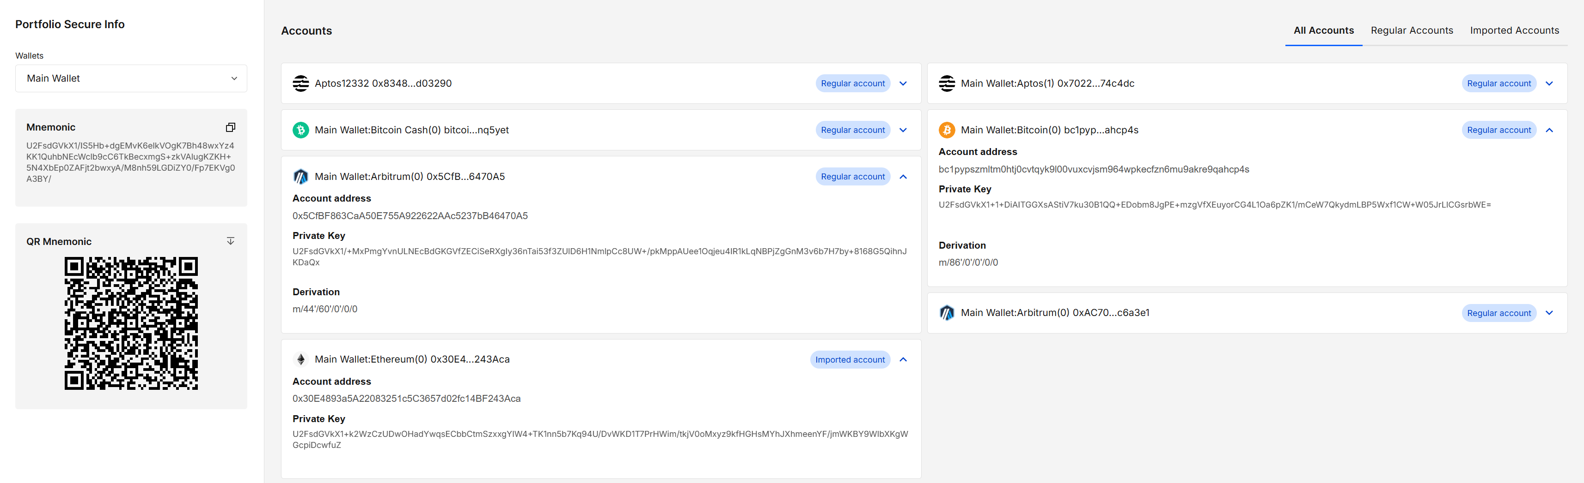Switch to the Regular Accounts tab

[1412, 30]
